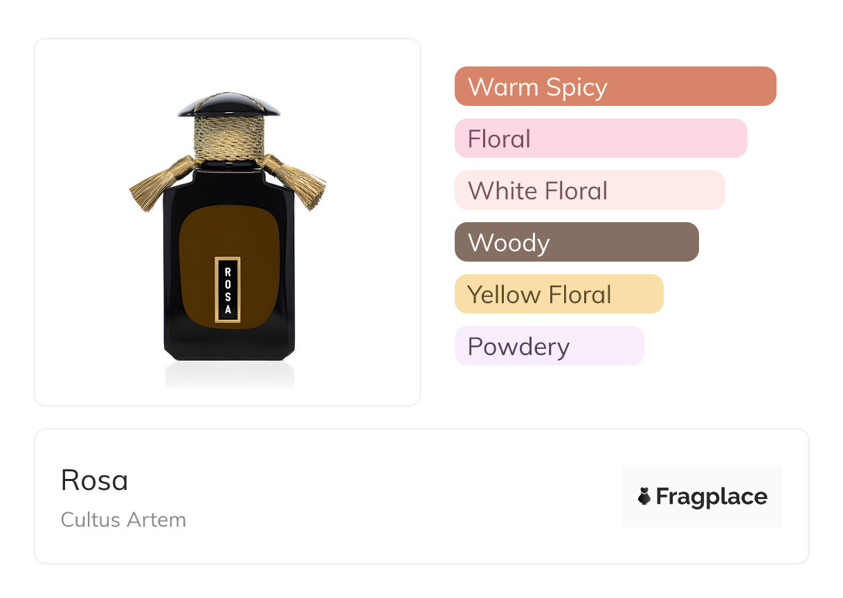The width and height of the screenshot is (843, 598).
Task: Click the bottle's reflection beneath its base
Action: coord(229,374)
